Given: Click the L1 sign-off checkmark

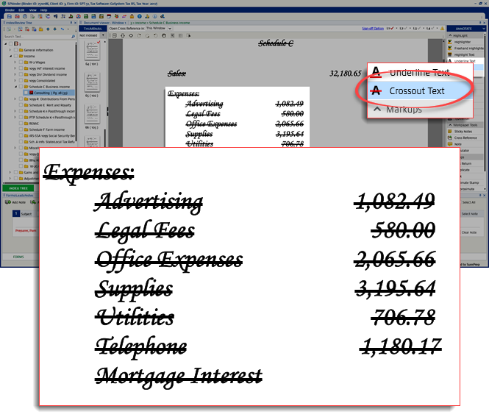Looking at the screenshot, I should [392, 29].
